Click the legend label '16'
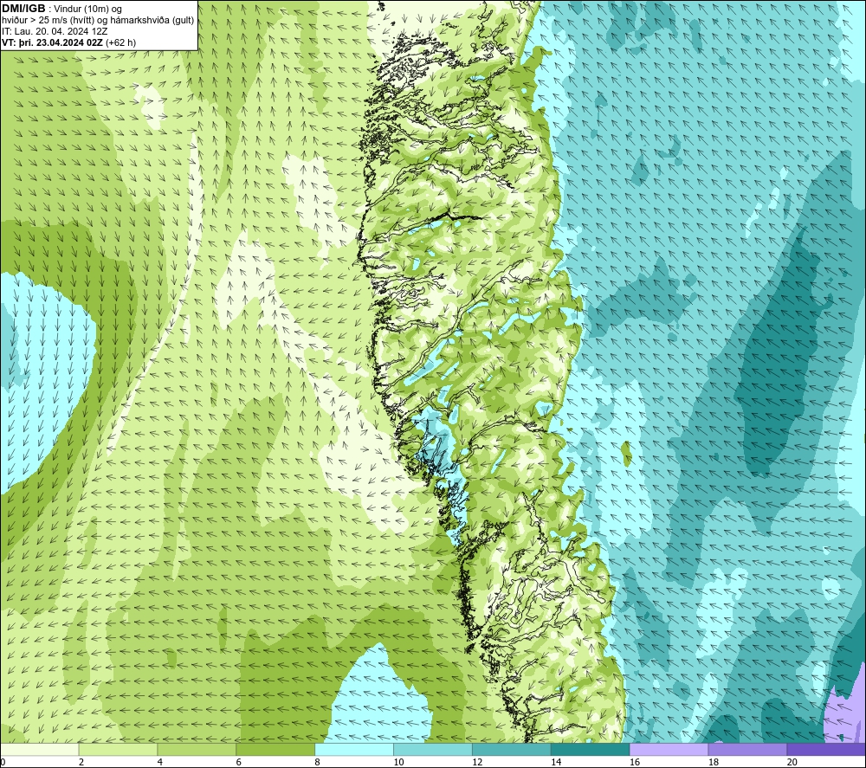The width and height of the screenshot is (866, 768). [635, 762]
